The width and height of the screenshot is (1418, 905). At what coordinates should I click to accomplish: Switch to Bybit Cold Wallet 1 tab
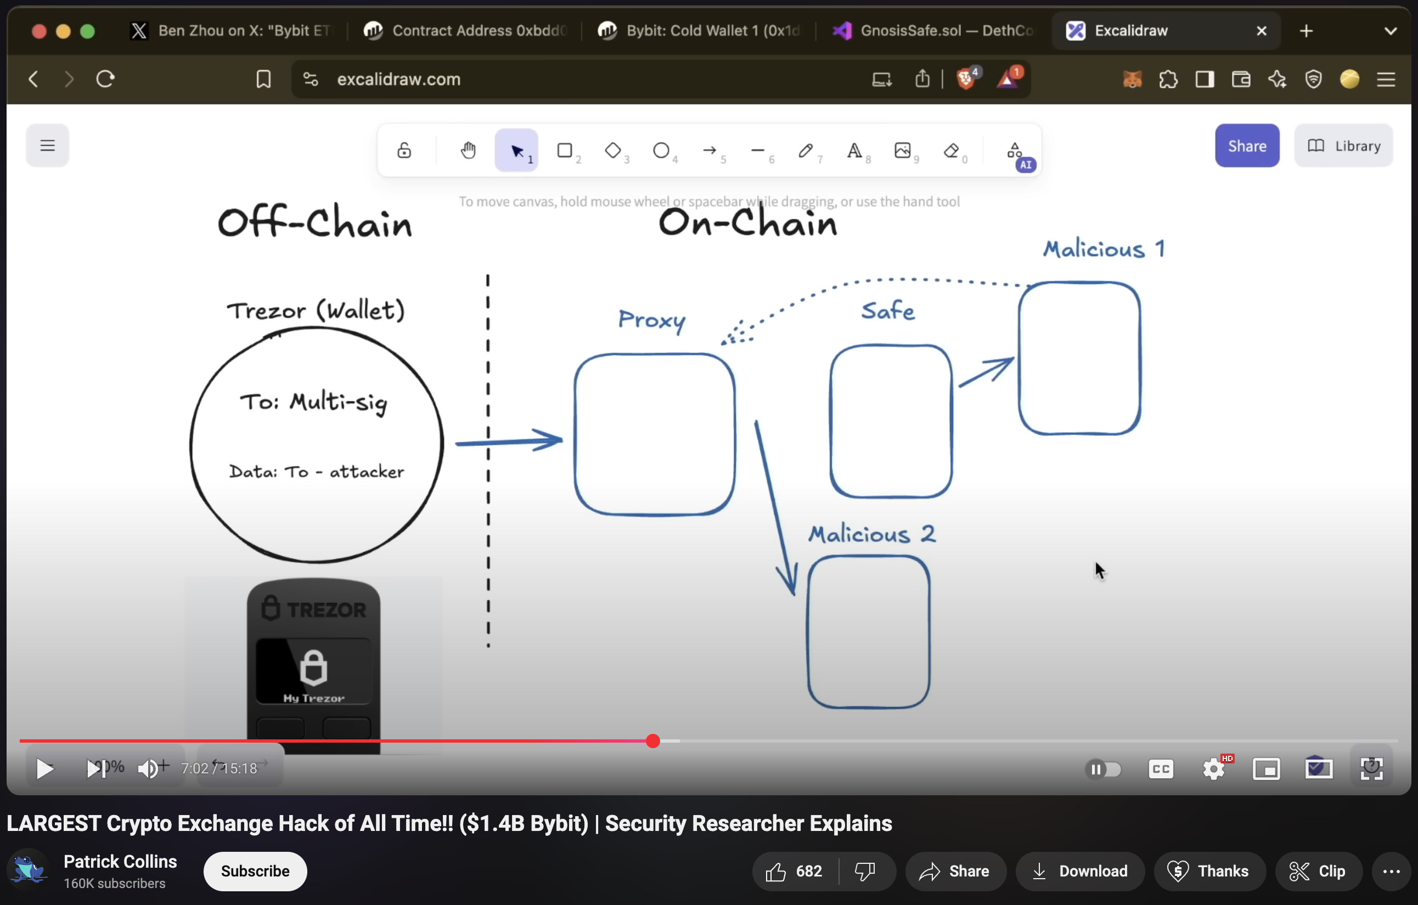pos(699,31)
